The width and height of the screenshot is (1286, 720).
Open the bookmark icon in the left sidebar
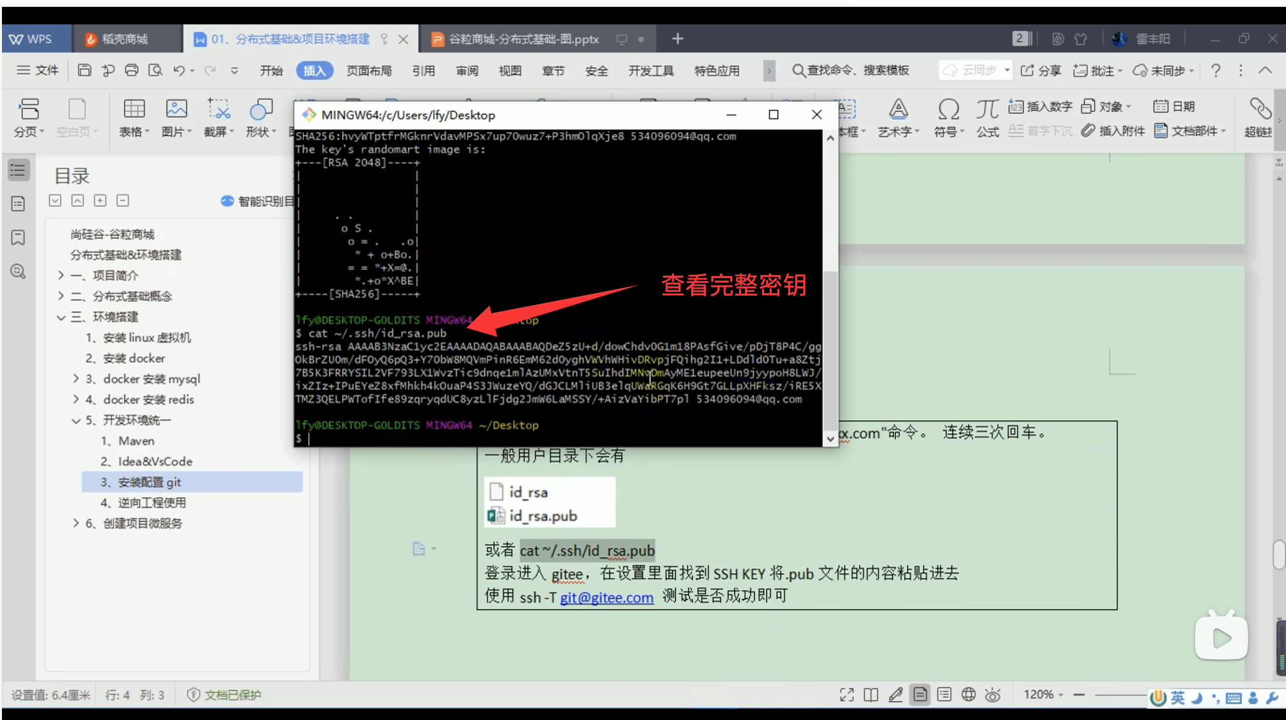point(18,238)
